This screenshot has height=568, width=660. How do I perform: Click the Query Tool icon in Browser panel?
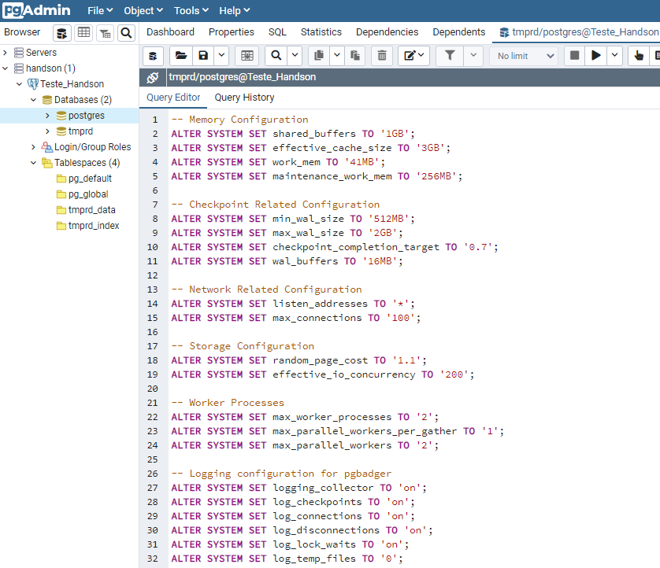62,33
